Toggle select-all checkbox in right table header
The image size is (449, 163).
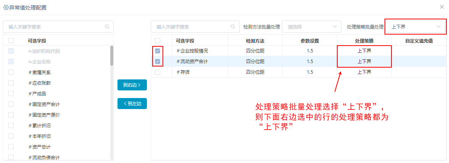[x=158, y=40]
